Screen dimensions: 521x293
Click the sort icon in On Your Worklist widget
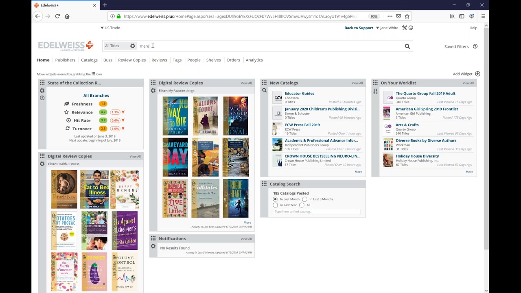(x=375, y=91)
